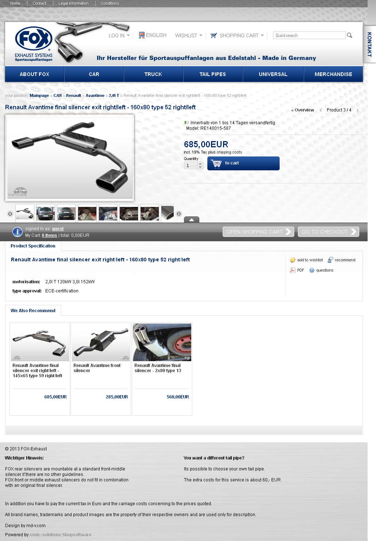376x541 pixels.
Task: Click the British flag language icon
Action: (x=142, y=35)
